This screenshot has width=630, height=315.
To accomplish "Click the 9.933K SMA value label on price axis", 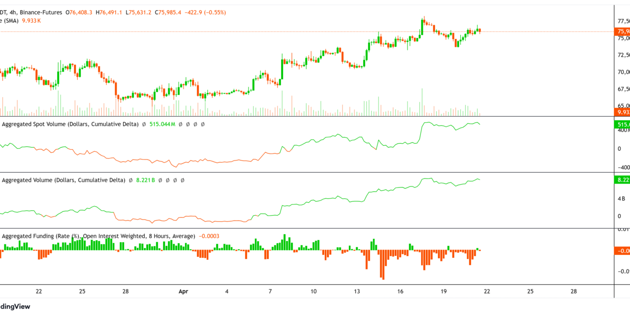I will 621,112.
